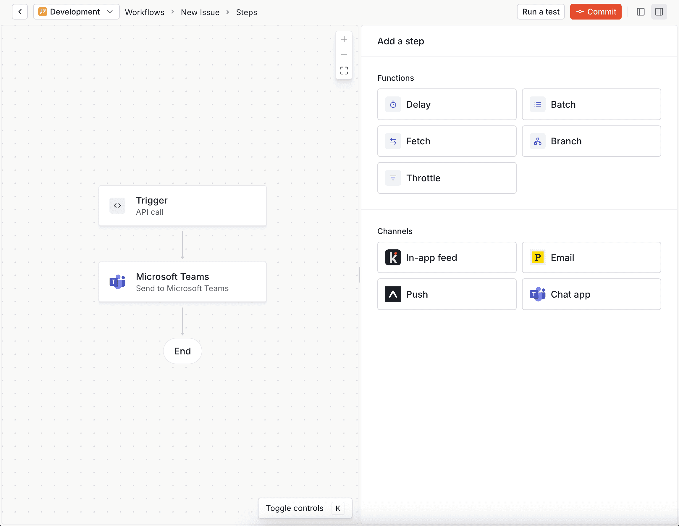Viewport: 679px width, 526px height.
Task: Expand the Steps breadcrumb navigation
Action: coord(246,12)
